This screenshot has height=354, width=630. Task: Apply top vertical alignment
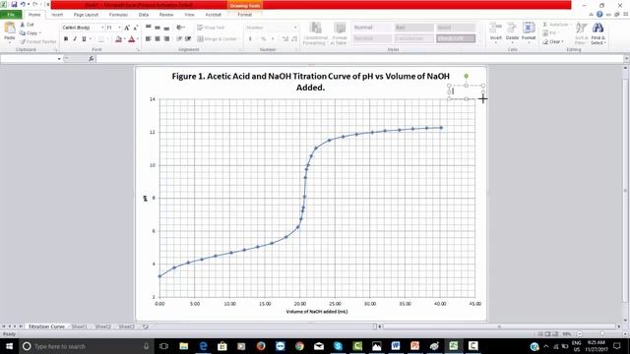pos(149,28)
